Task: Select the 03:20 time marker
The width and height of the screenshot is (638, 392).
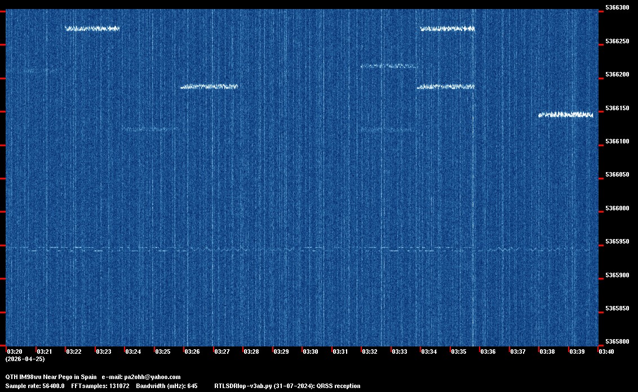Action: [x=14, y=352]
